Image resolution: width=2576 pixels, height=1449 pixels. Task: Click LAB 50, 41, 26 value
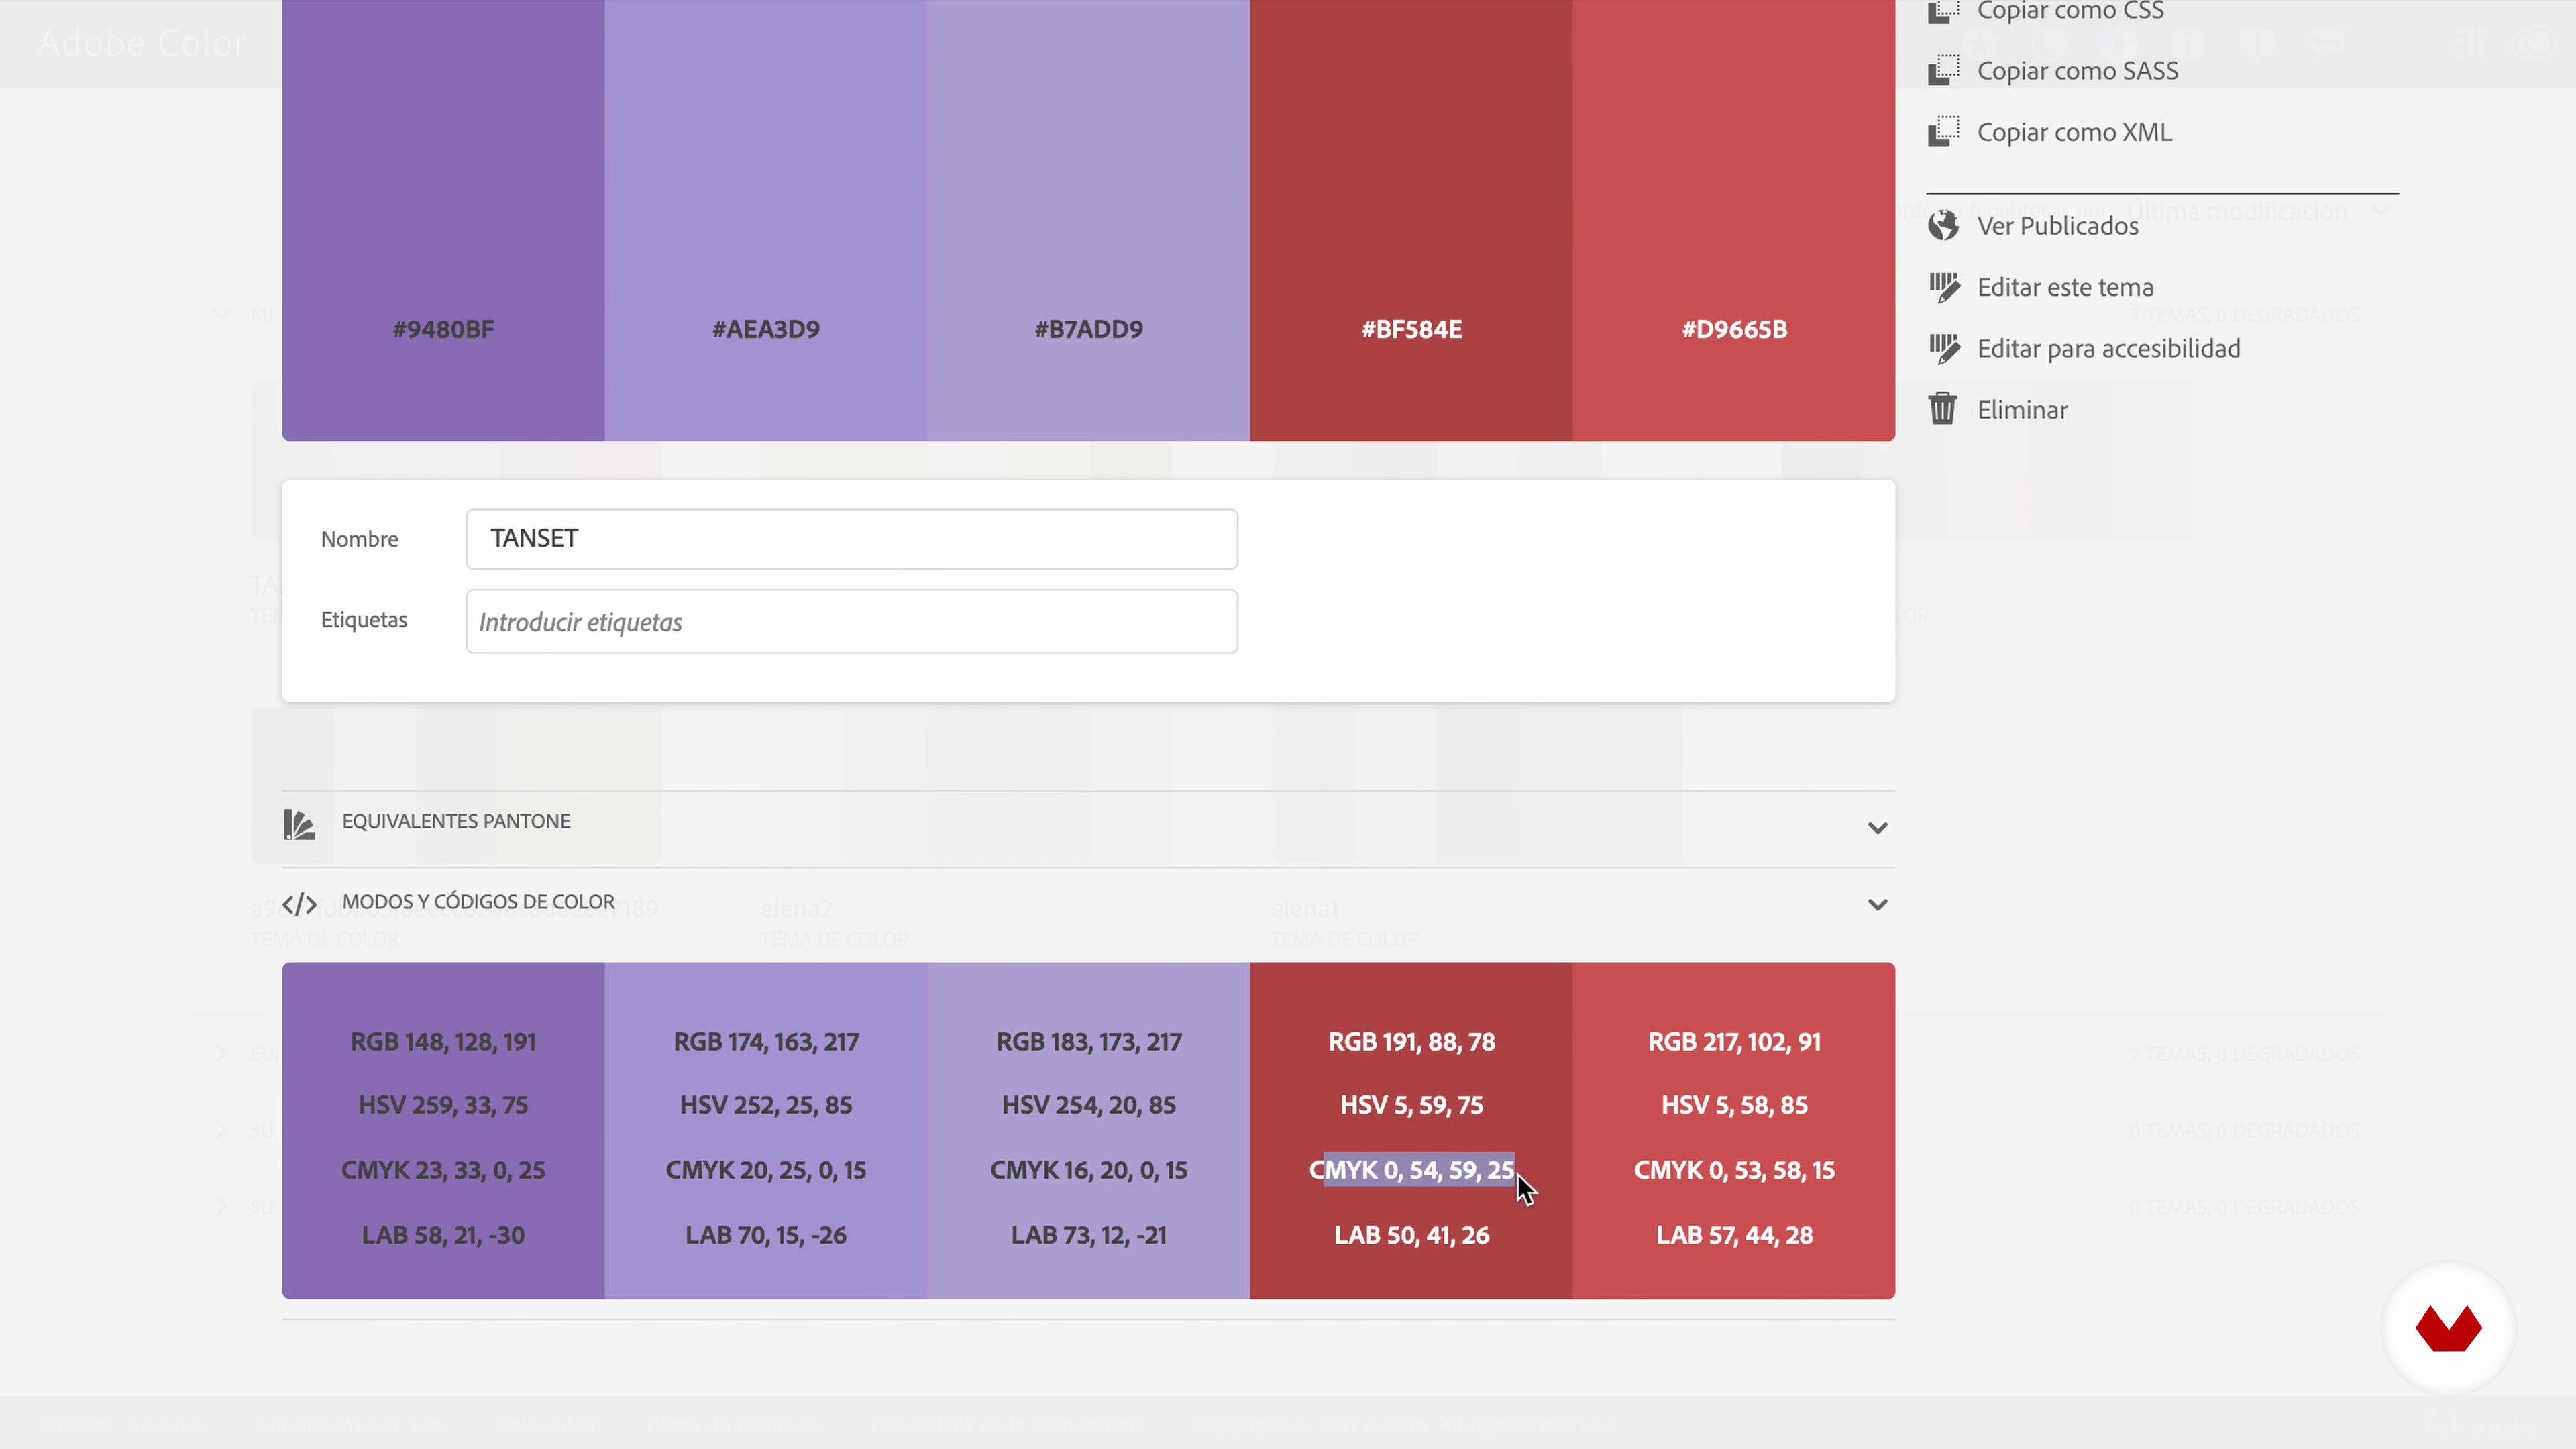pyautogui.click(x=1411, y=1236)
